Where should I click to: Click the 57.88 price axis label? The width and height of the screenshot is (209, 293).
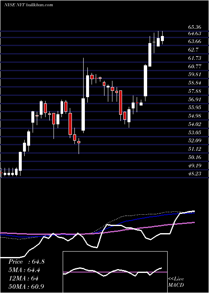[x=195, y=91]
